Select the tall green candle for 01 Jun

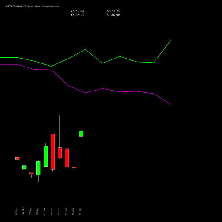point(46,156)
